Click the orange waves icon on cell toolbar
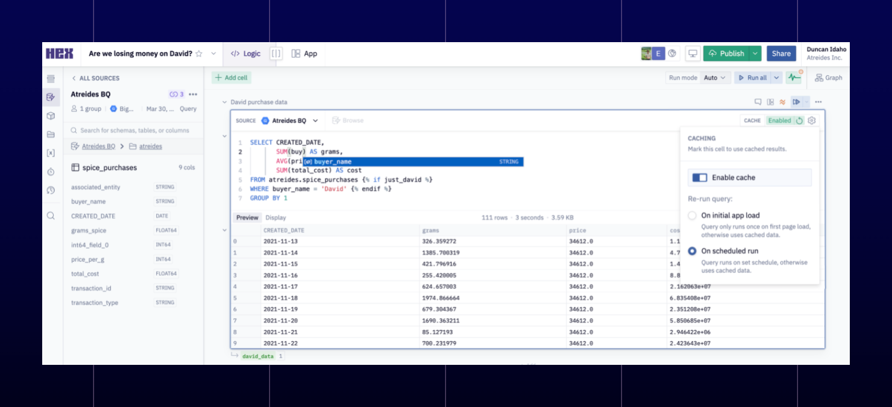Viewport: 892px width, 407px height. coord(782,102)
